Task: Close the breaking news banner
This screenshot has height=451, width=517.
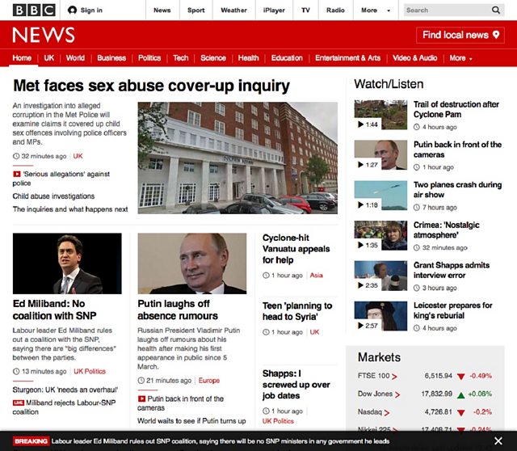Action: [x=498, y=441]
